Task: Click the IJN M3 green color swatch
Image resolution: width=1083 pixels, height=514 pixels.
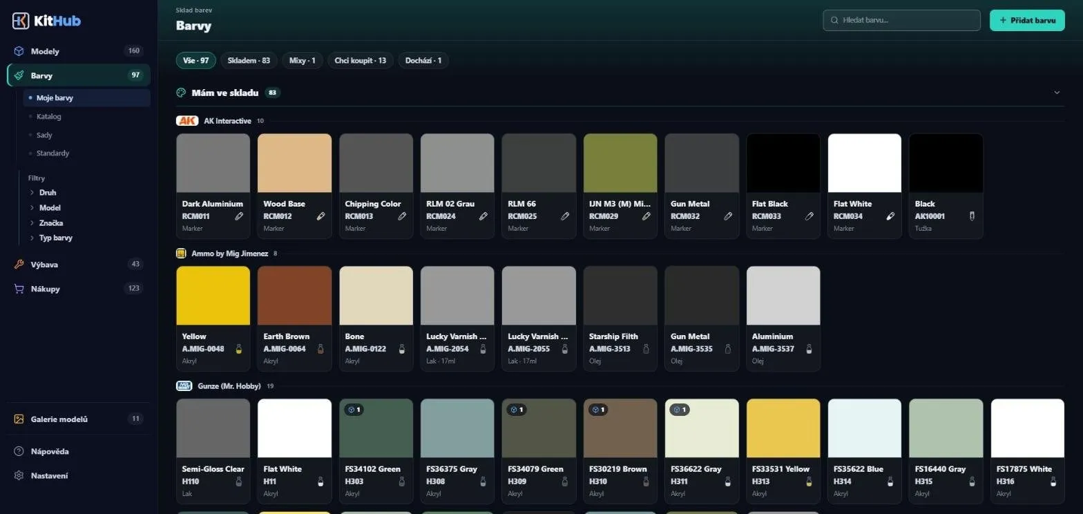Action: pyautogui.click(x=620, y=163)
